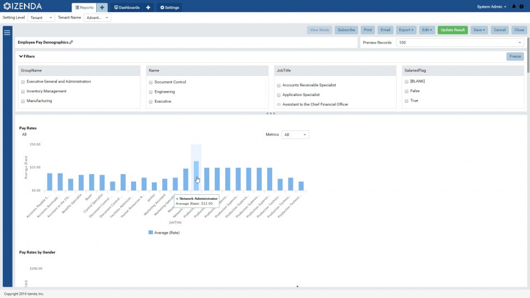The height and width of the screenshot is (298, 530).
Task: Click Close button in report toolbar
Action: point(519,30)
